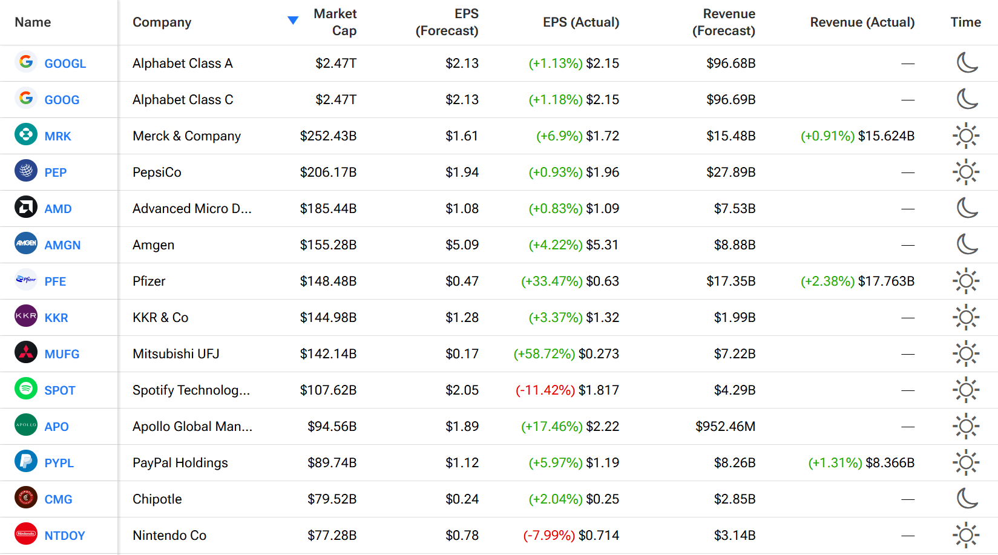Click Nintendo's EPS actual (-7.99%) $0.714
This screenshot has width=998, height=555.
tap(571, 535)
